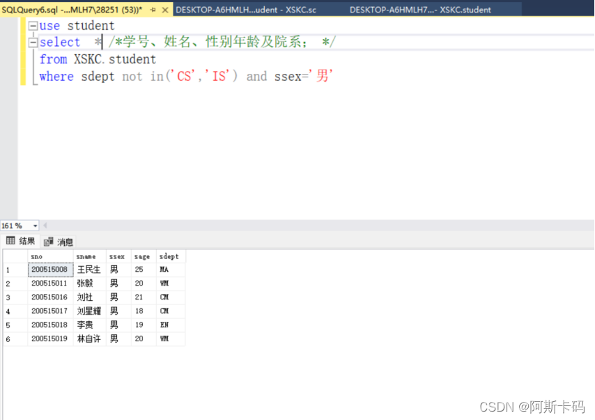Image resolution: width=595 pixels, height=420 pixels.
Task: Collapse the select statement block
Action: pyautogui.click(x=33, y=42)
